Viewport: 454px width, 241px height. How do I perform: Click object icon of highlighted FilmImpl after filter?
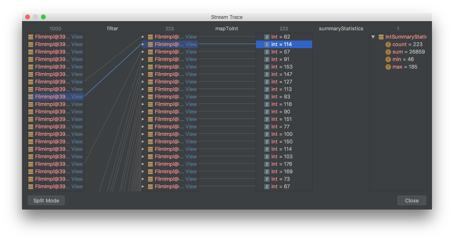click(150, 45)
